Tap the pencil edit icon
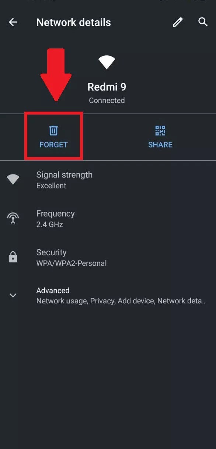The width and height of the screenshot is (216, 449). [x=177, y=22]
